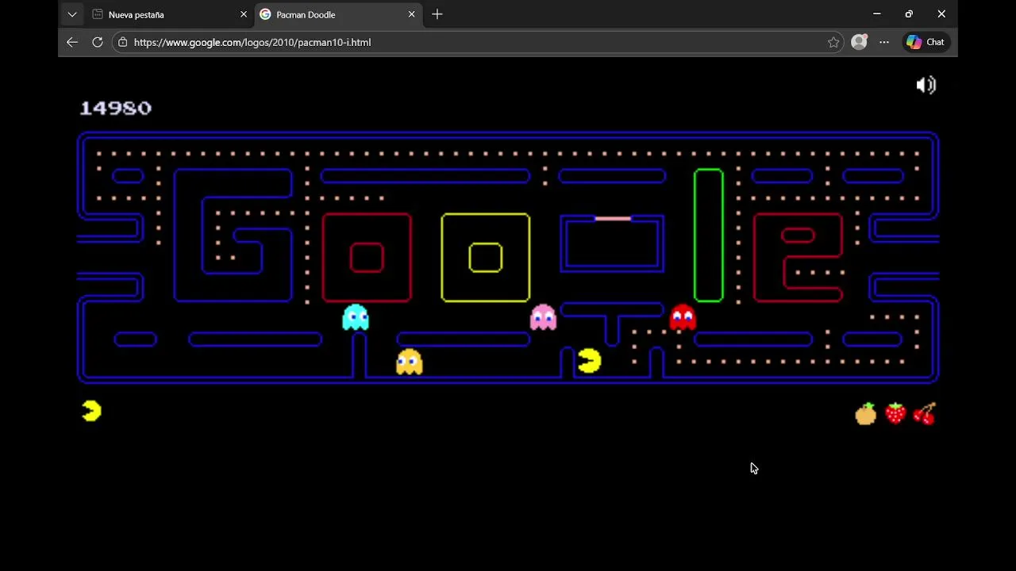Click the score 14980
1016x571 pixels.
click(116, 108)
